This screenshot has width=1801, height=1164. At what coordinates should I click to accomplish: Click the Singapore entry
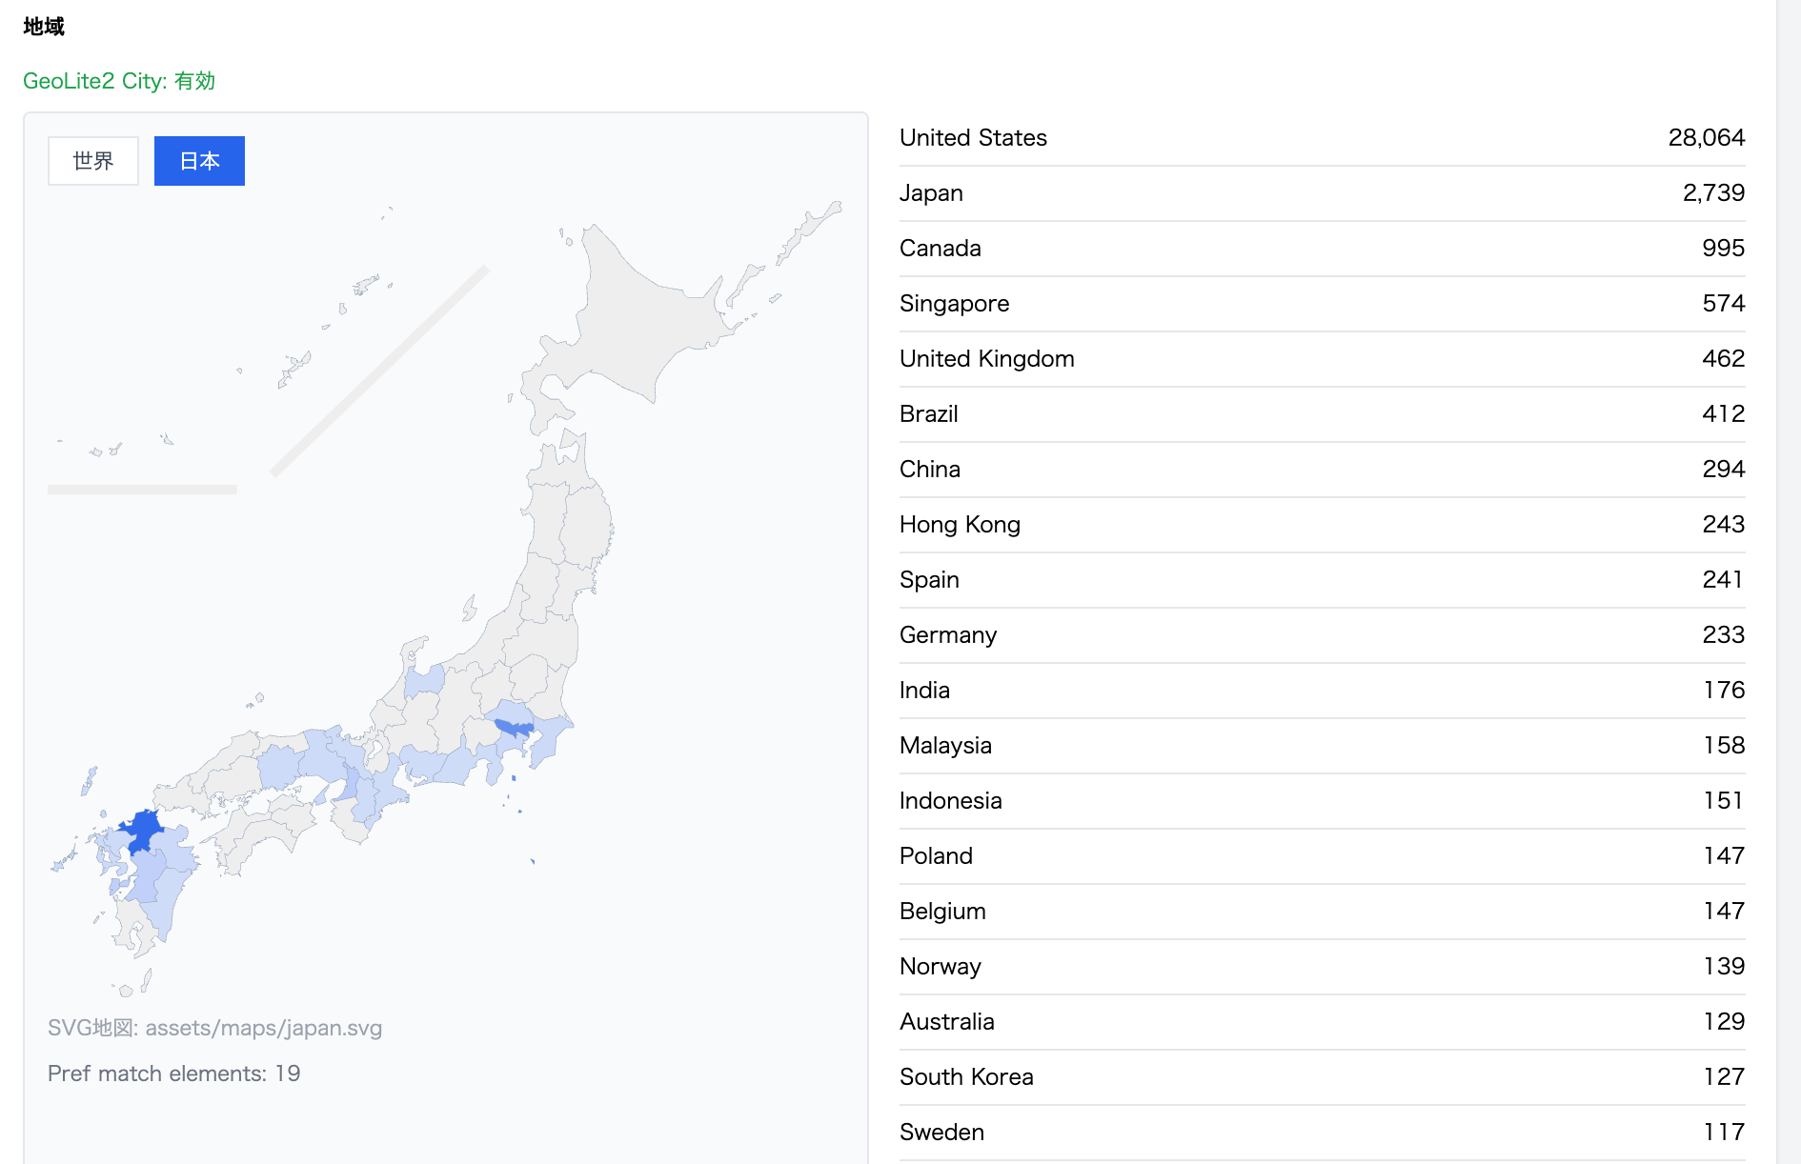click(1322, 304)
